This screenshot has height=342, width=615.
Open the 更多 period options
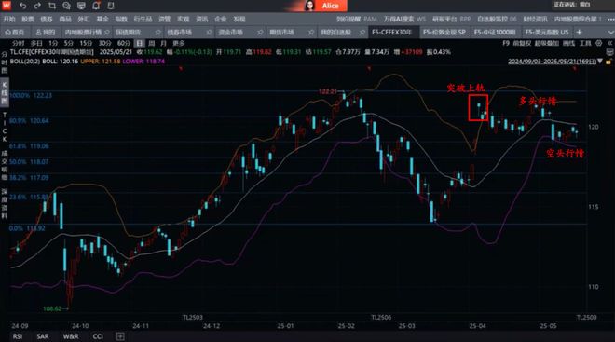click(179, 43)
